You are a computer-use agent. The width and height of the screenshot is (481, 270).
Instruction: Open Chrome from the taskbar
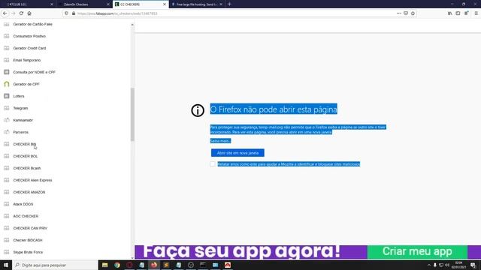[117, 265]
